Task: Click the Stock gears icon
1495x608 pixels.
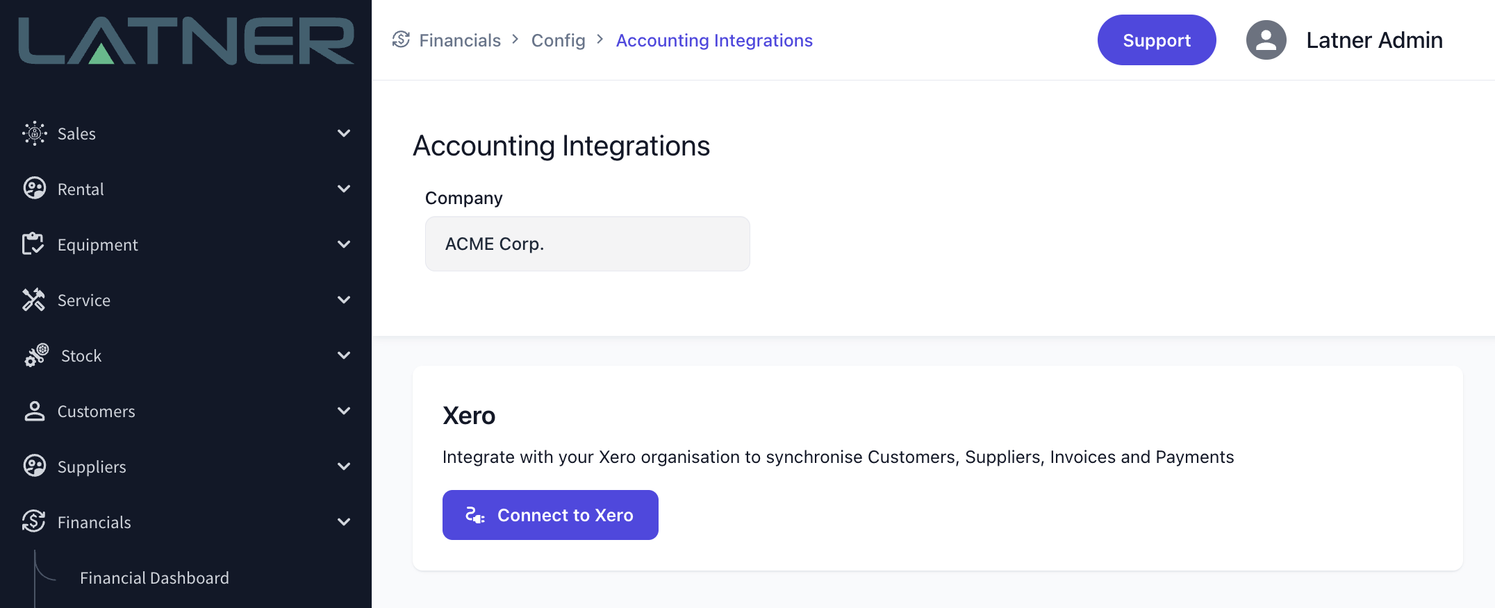Action: (x=36, y=355)
